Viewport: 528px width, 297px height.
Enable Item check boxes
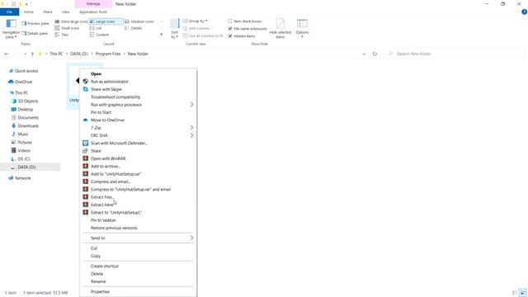[x=245, y=21]
